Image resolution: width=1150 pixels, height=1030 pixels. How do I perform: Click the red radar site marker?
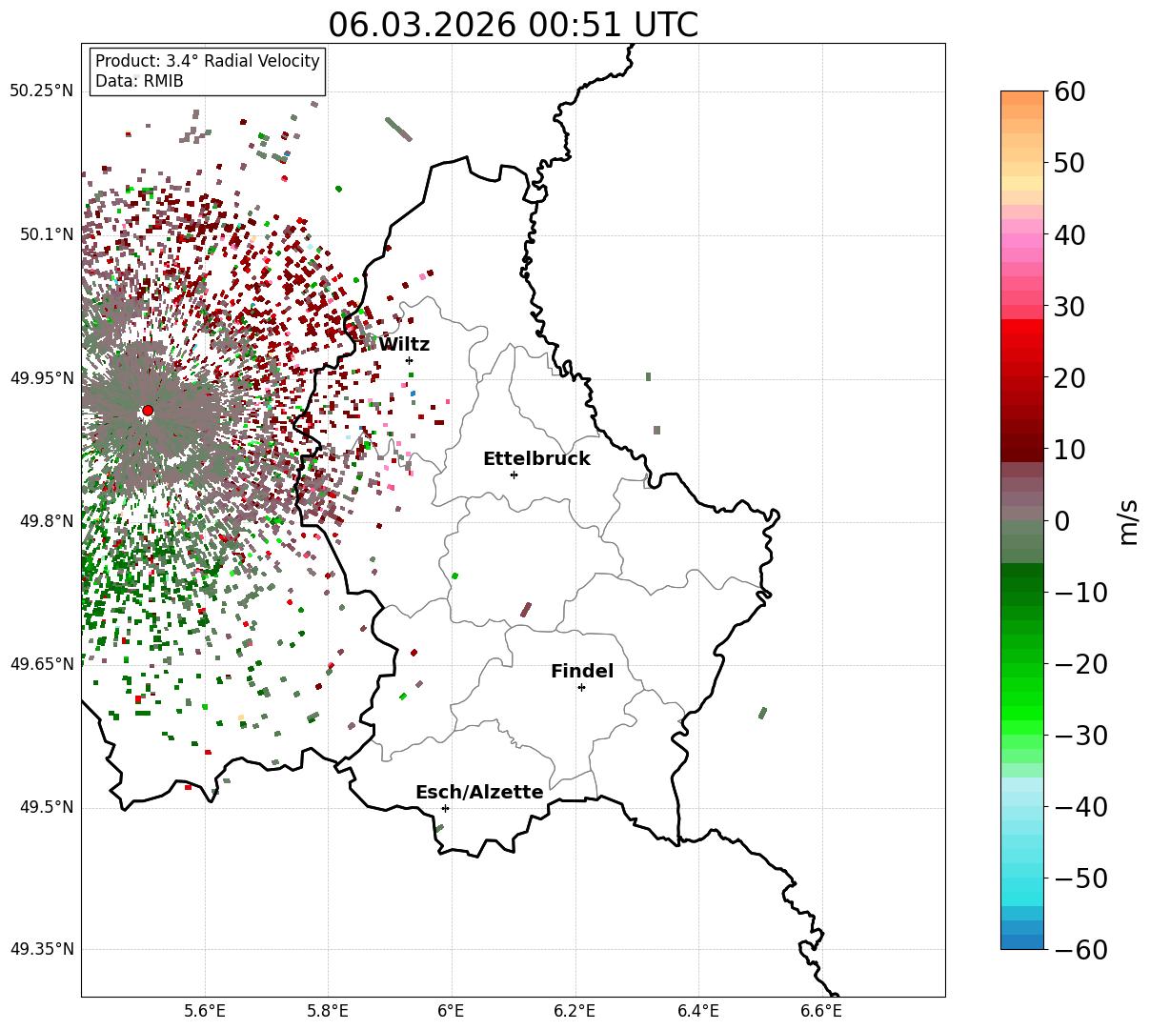[148, 411]
